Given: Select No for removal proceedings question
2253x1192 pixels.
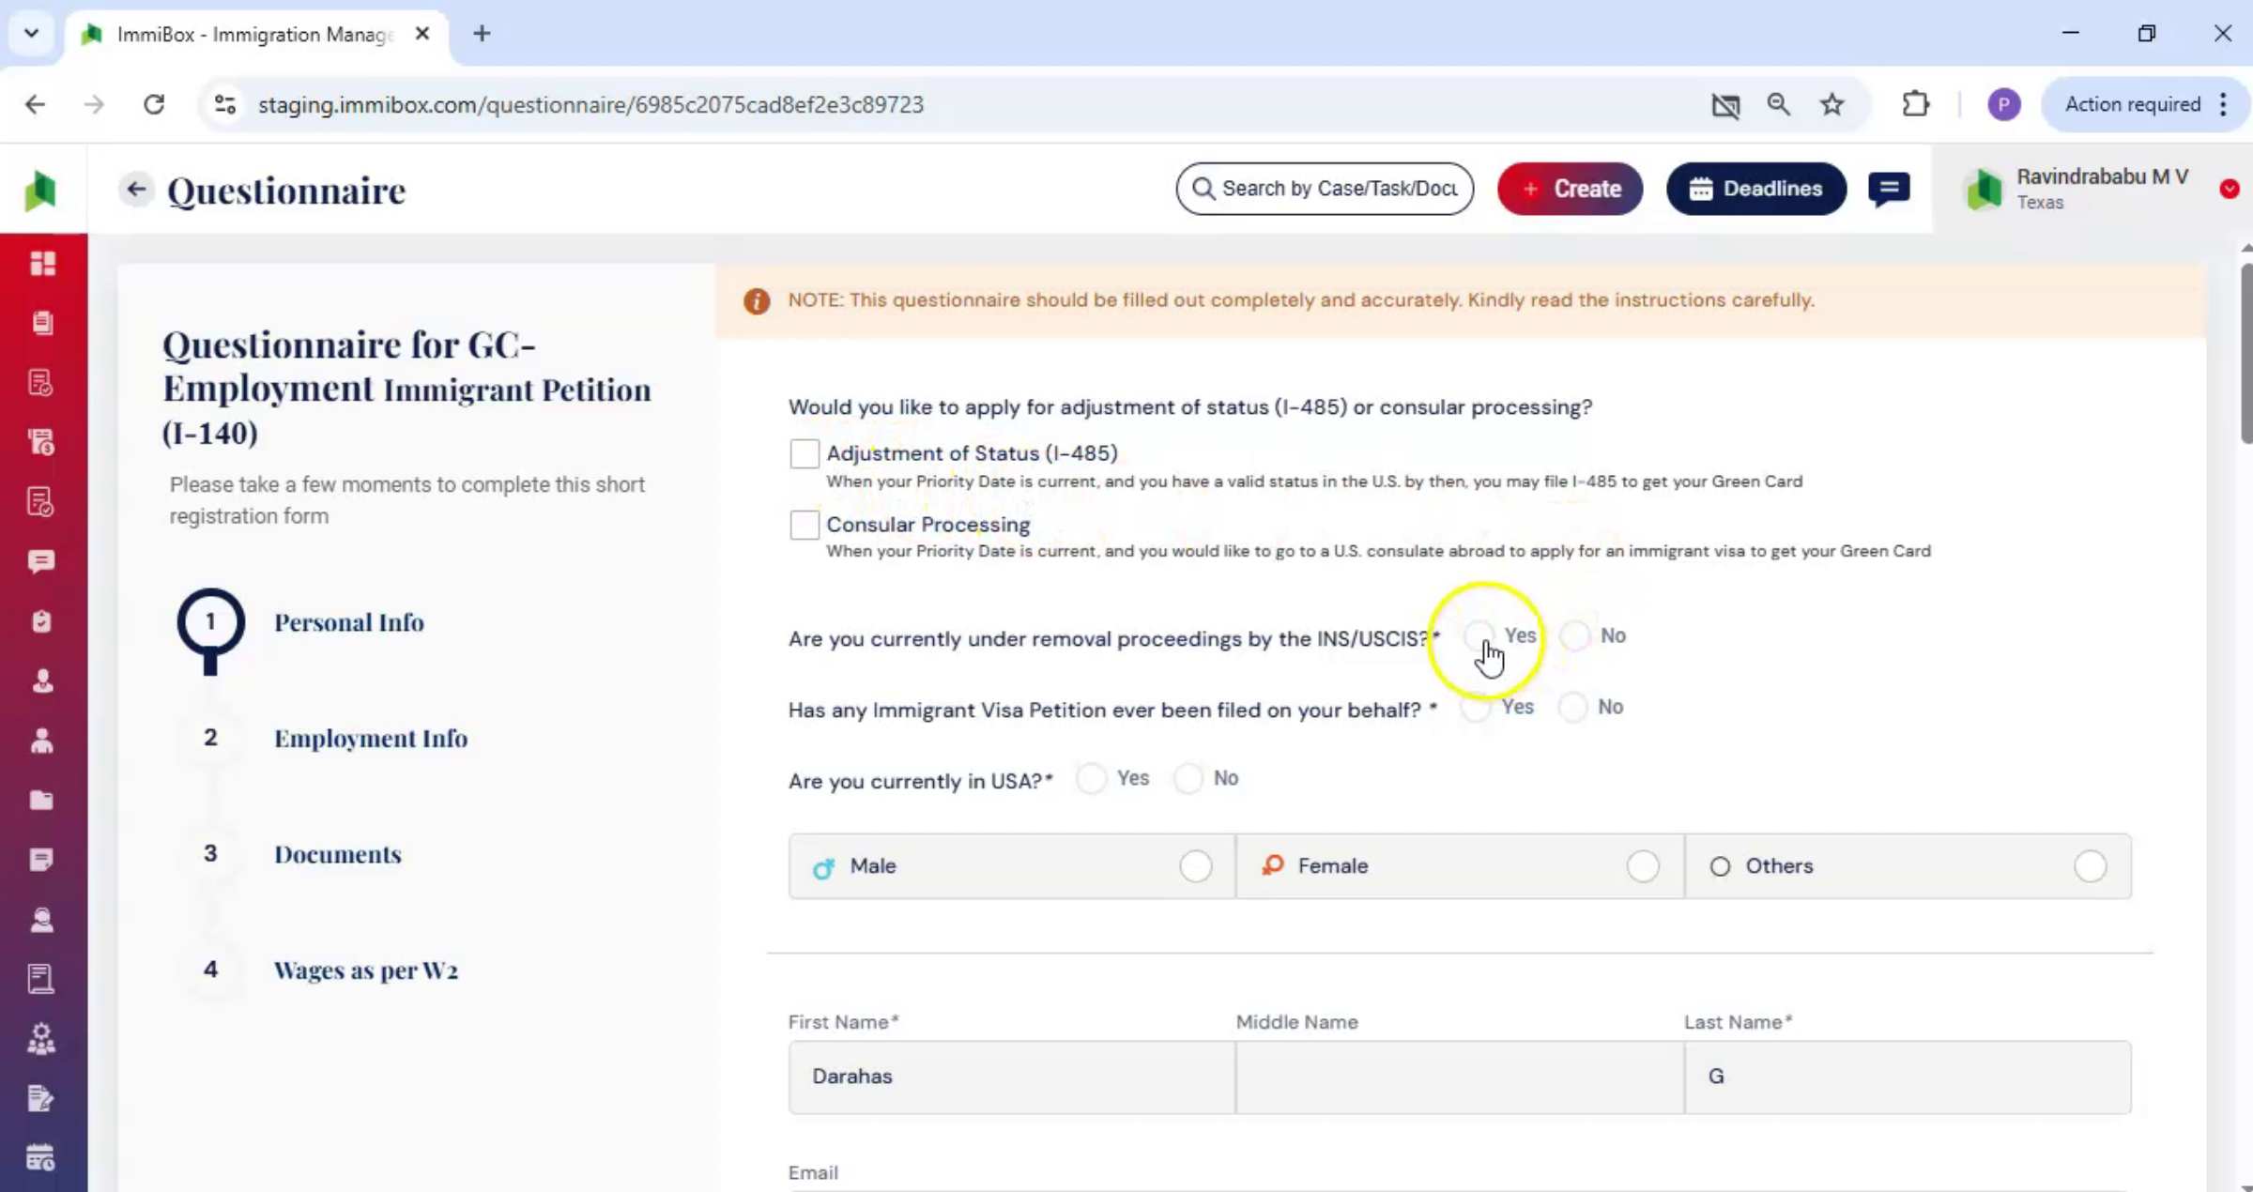Looking at the screenshot, I should [1575, 635].
